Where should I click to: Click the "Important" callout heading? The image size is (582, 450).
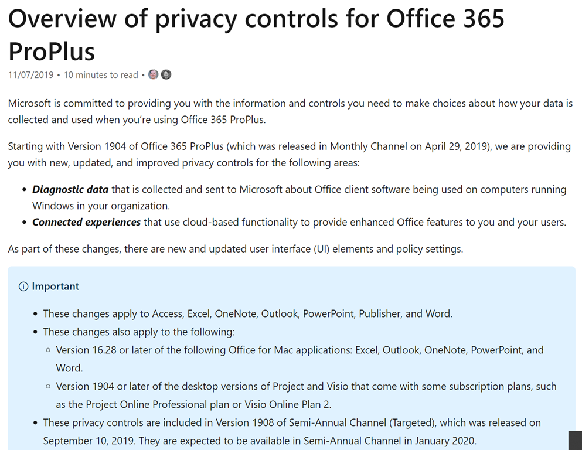coord(55,287)
